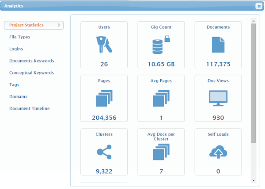Go to the Tags section
Screen dimensions: 265x189
(14, 85)
